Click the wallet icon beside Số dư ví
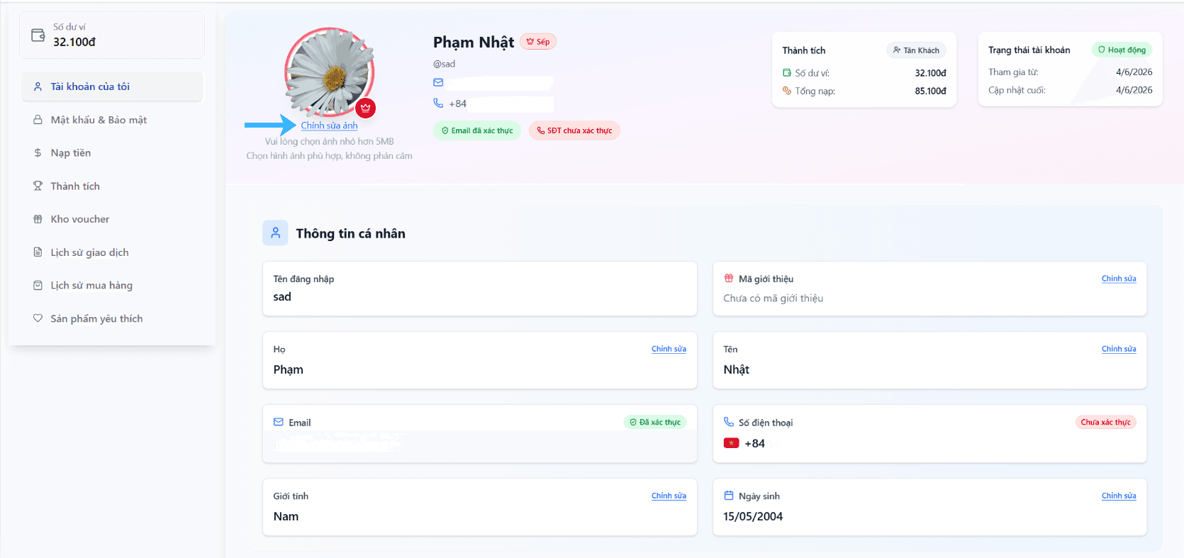1184x558 pixels. [x=38, y=35]
